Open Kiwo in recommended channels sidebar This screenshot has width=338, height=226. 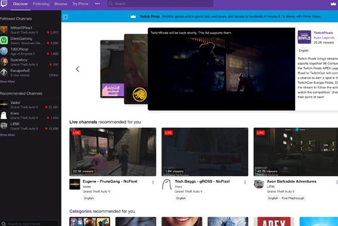[30, 115]
